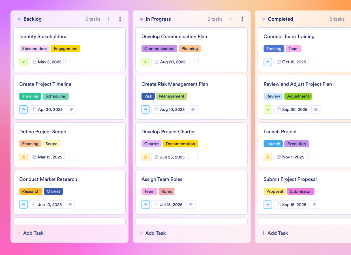Click the notes icon on Submit Project Proposal
The width and height of the screenshot is (351, 255).
click(x=314, y=204)
